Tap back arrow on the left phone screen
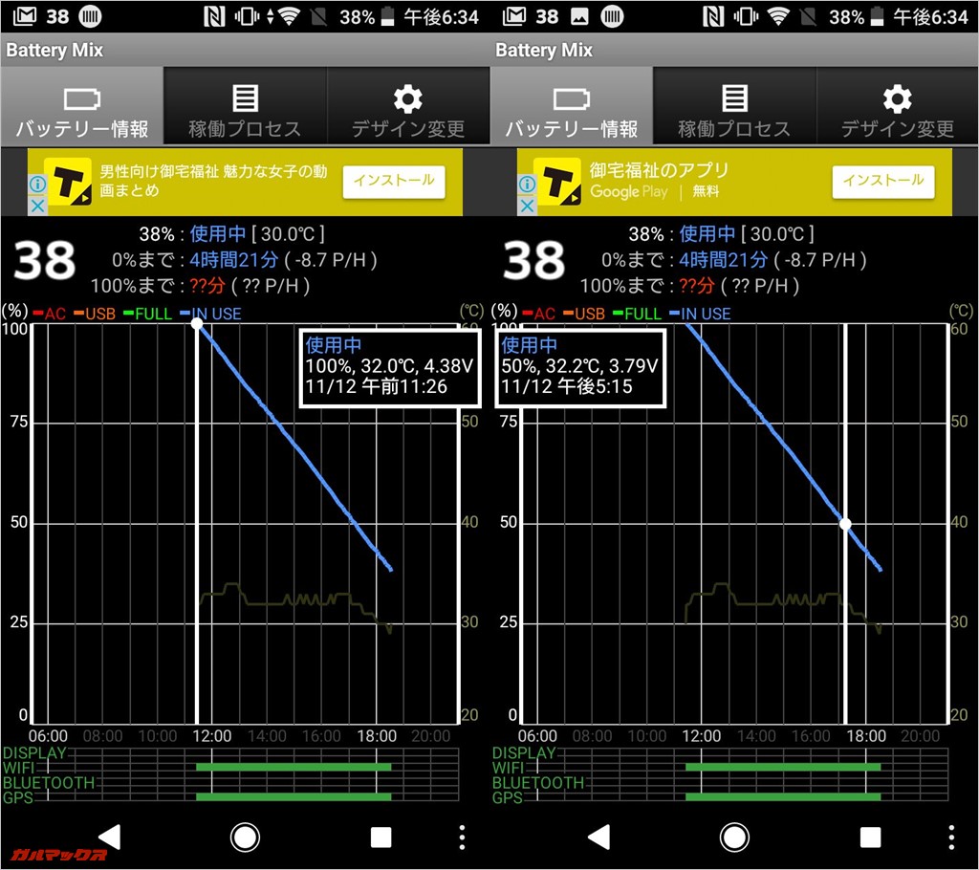979x870 pixels. pyautogui.click(x=109, y=837)
